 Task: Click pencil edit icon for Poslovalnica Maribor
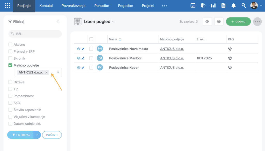[83, 58]
